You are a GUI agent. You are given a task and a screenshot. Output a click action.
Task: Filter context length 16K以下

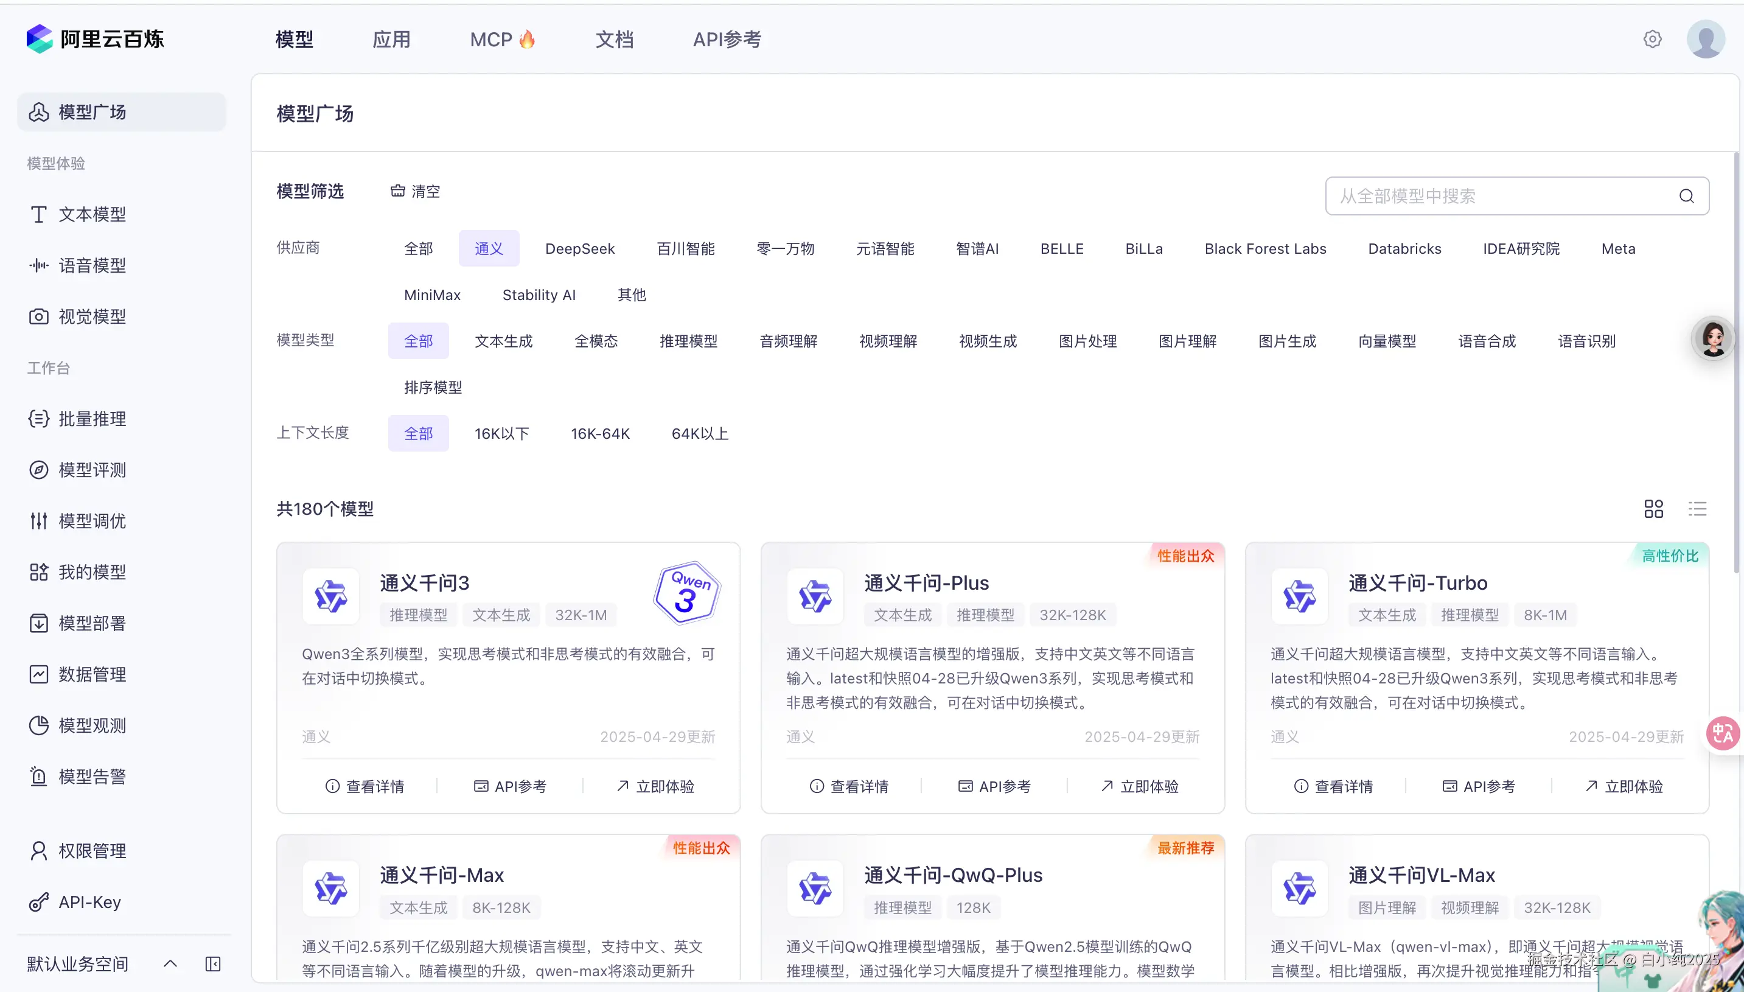point(501,434)
